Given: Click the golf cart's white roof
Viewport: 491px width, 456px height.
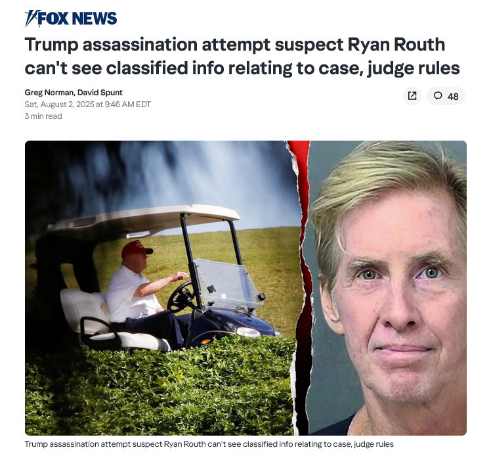Looking at the screenshot, I should point(144,221).
